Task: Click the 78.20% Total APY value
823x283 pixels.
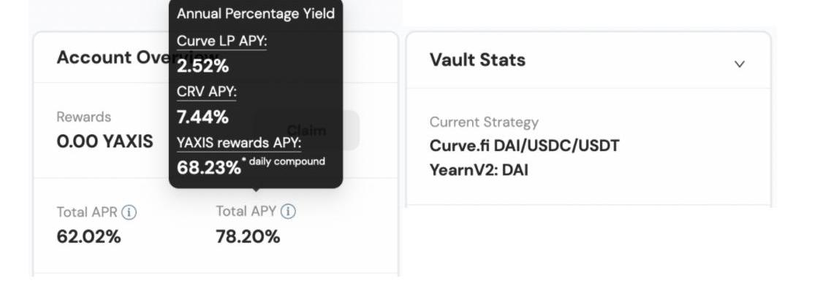Action: point(248,237)
